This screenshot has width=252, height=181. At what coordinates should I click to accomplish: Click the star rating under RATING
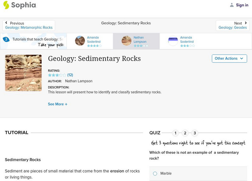[57, 75]
